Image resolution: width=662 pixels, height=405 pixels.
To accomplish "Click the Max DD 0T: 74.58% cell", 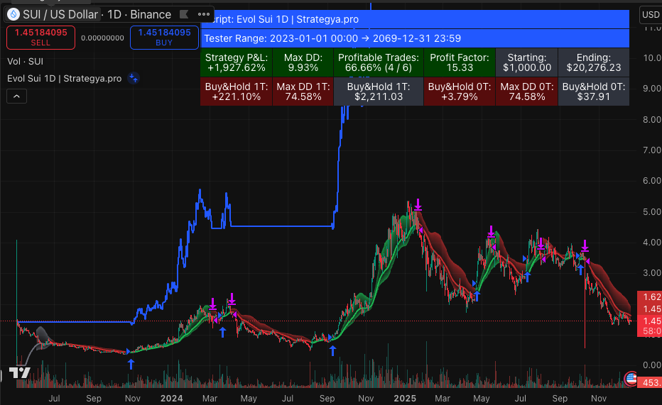I will (527, 91).
